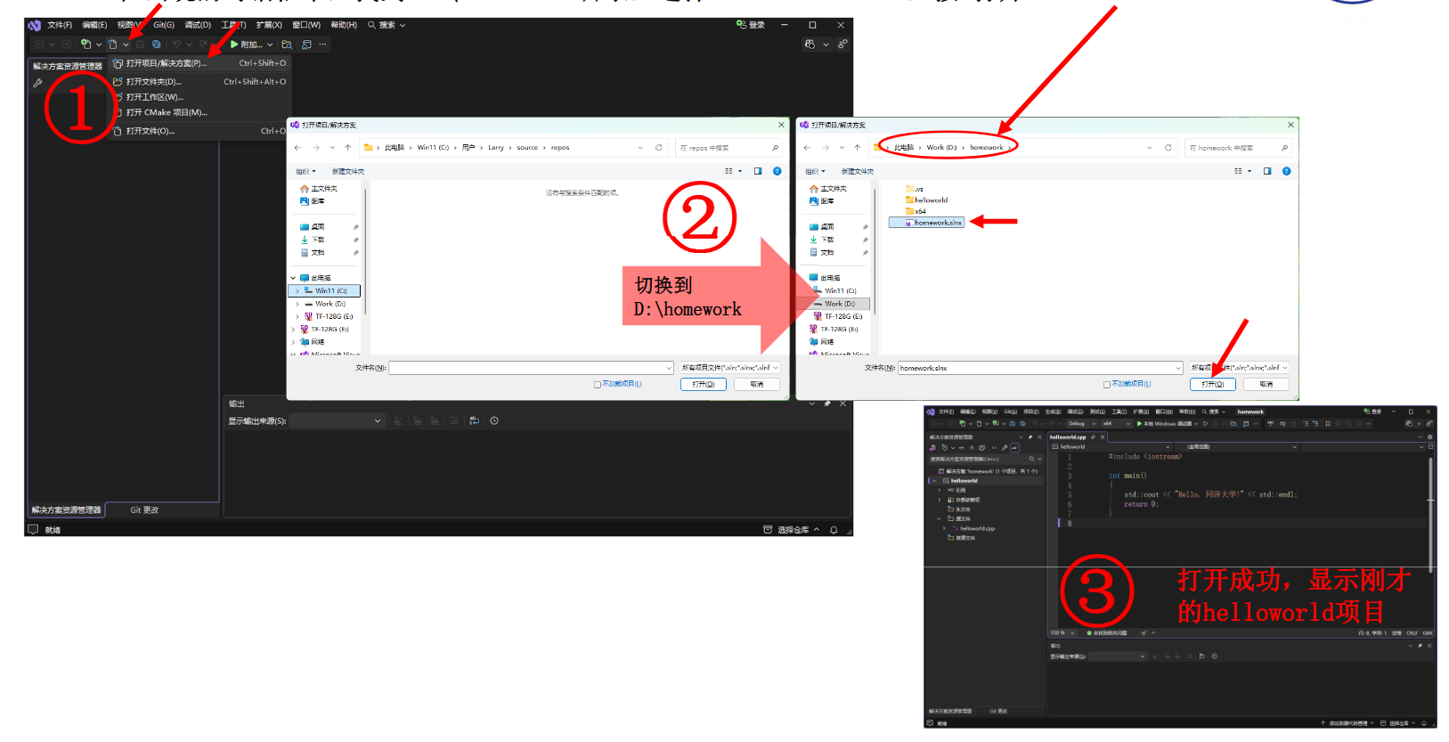This screenshot has width=1449, height=742.
Task: Click the green Start debugging arrow in first window
Action: pos(234,45)
